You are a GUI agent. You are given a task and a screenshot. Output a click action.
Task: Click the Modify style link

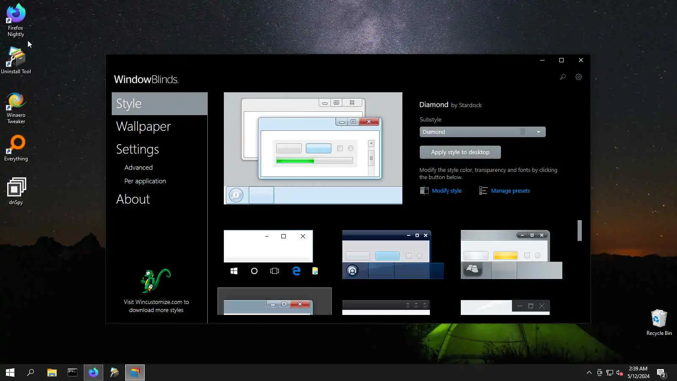coord(446,191)
